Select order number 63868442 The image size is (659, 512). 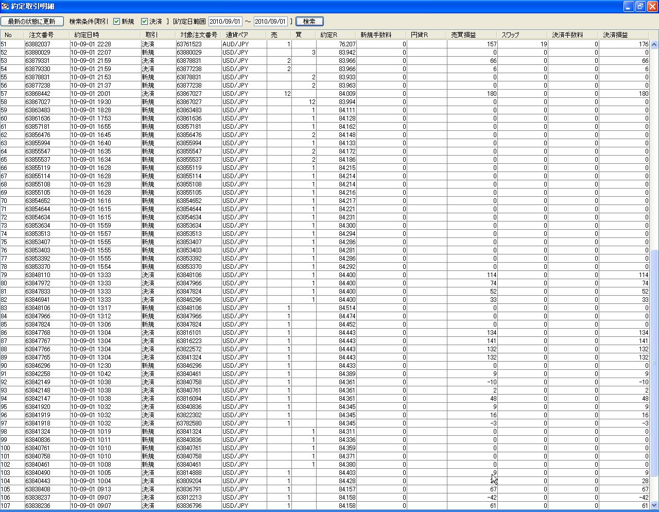tap(38, 94)
